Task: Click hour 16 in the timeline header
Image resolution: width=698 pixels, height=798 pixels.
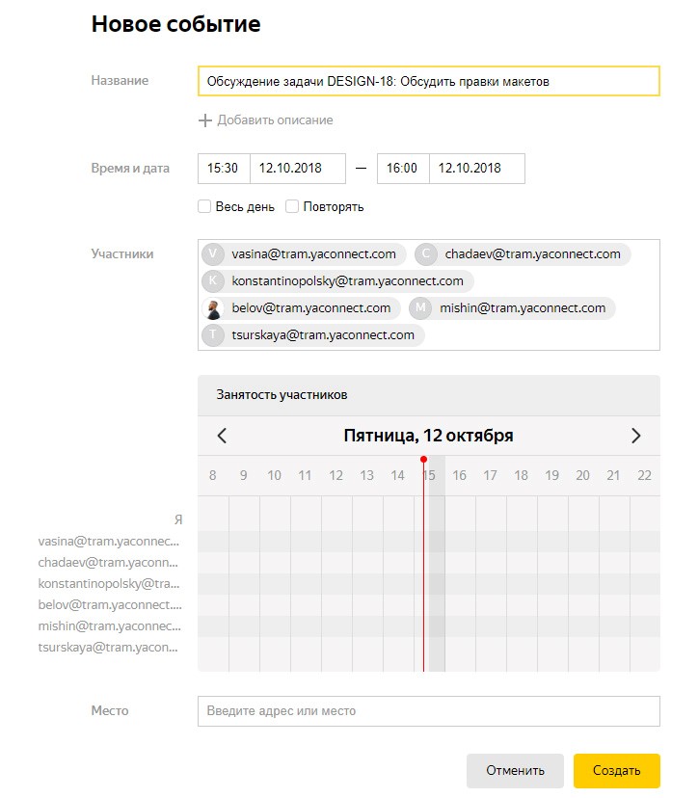Action: click(459, 475)
